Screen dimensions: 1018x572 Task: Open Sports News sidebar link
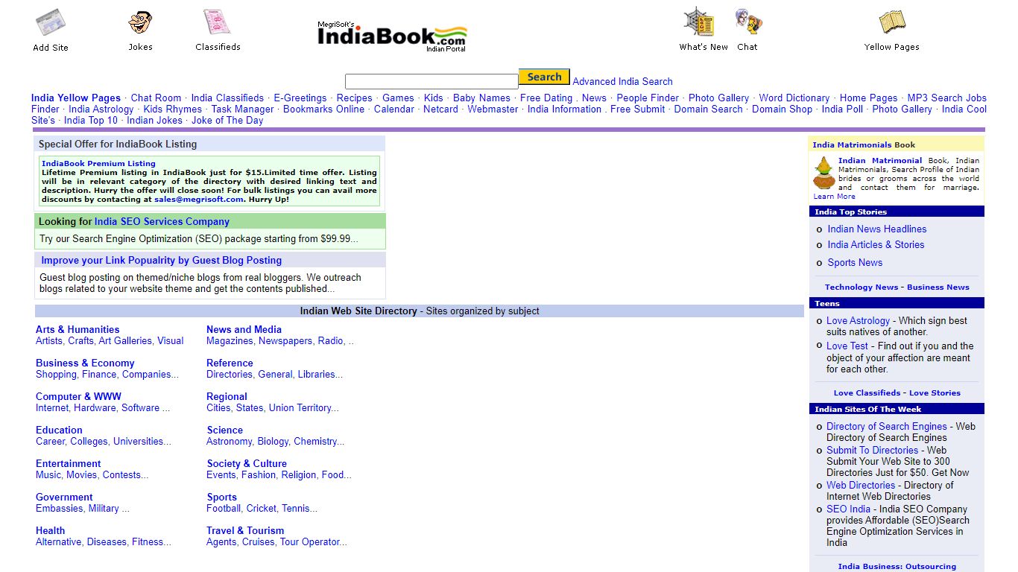click(x=855, y=262)
